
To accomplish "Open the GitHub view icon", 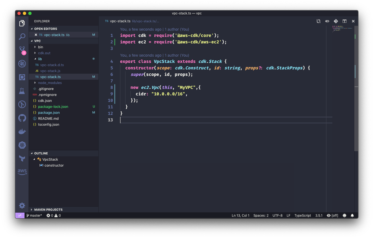I will pyautogui.click(x=22, y=118).
